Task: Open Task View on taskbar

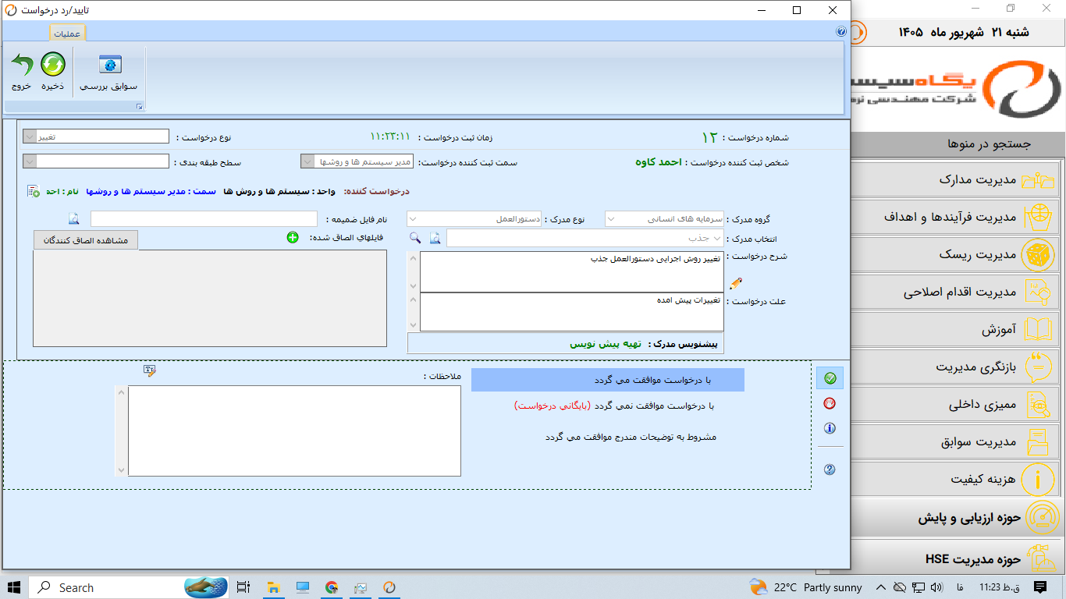Action: 243,587
